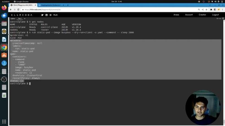Open the Google Chrome app menu
The width and height of the screenshot is (225, 126).
click(21, 1)
